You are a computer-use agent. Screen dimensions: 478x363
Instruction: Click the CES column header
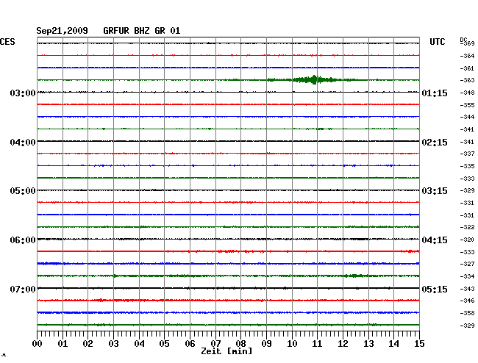click(7, 42)
